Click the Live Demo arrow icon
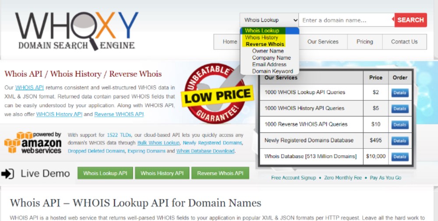Image resolution: width=438 pixels, height=221 pixels. (x=7, y=174)
